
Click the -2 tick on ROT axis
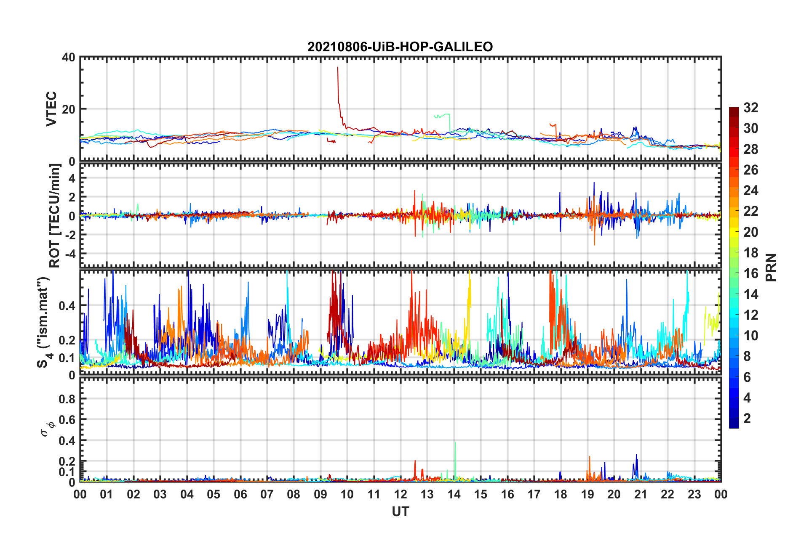(70, 235)
